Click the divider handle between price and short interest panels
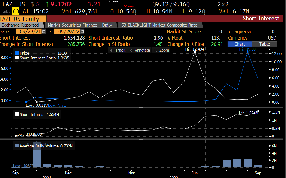This screenshot has height=178, width=286. (141, 108)
